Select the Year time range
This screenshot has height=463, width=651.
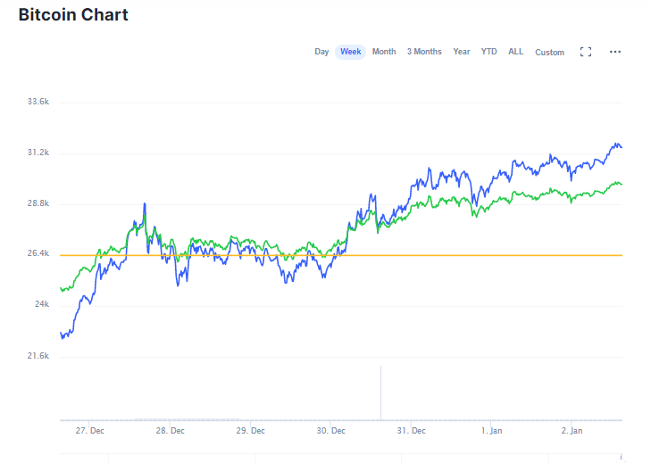(x=462, y=52)
